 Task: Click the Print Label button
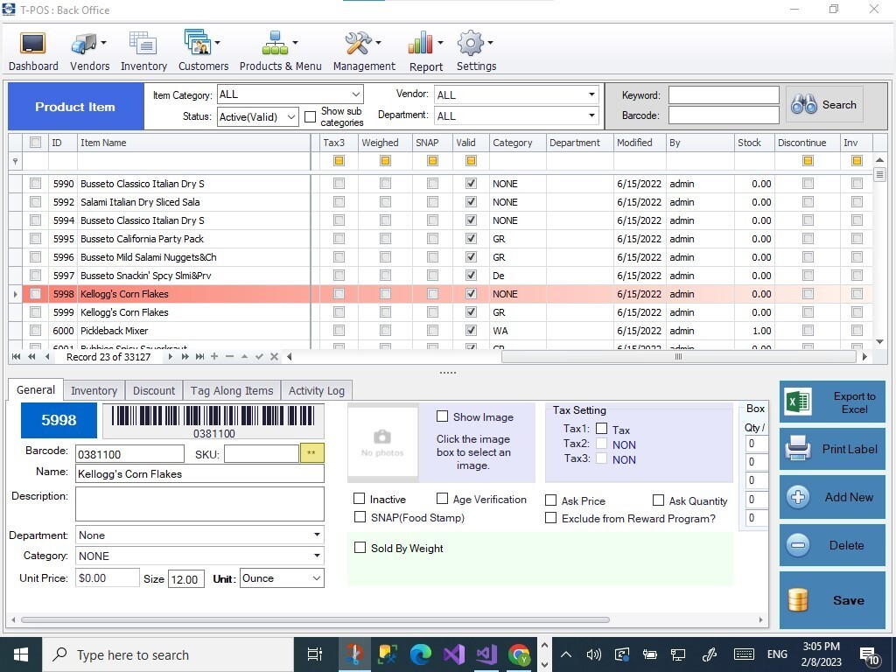[832, 449]
